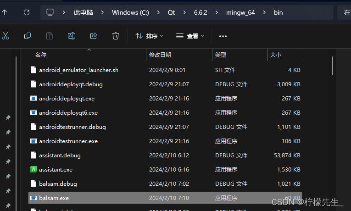The height and width of the screenshot is (211, 351).
Task: Go to Windows (C:) breadcrumb
Action: (x=130, y=12)
